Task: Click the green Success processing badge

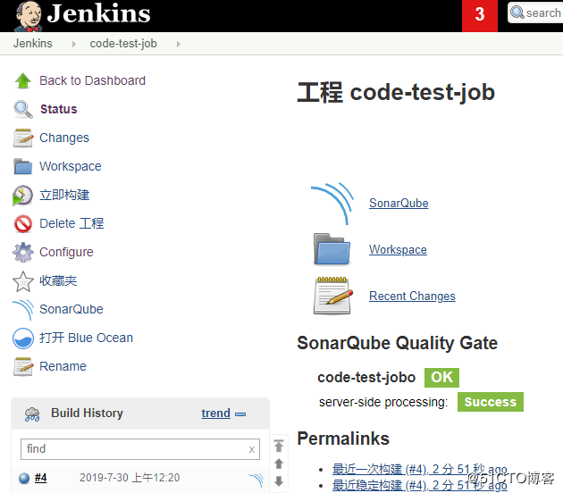Action: coord(491,402)
